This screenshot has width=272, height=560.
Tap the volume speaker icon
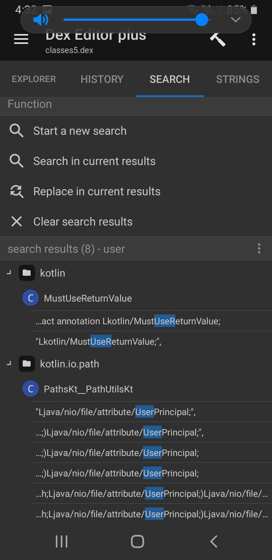41,20
